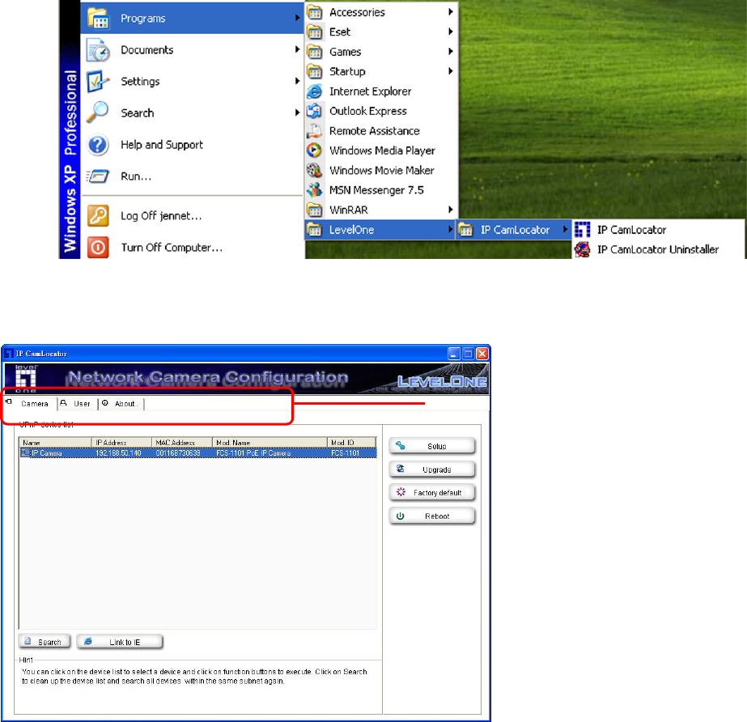Click the IP CamLocator Uninstaller icon

pyautogui.click(x=582, y=249)
